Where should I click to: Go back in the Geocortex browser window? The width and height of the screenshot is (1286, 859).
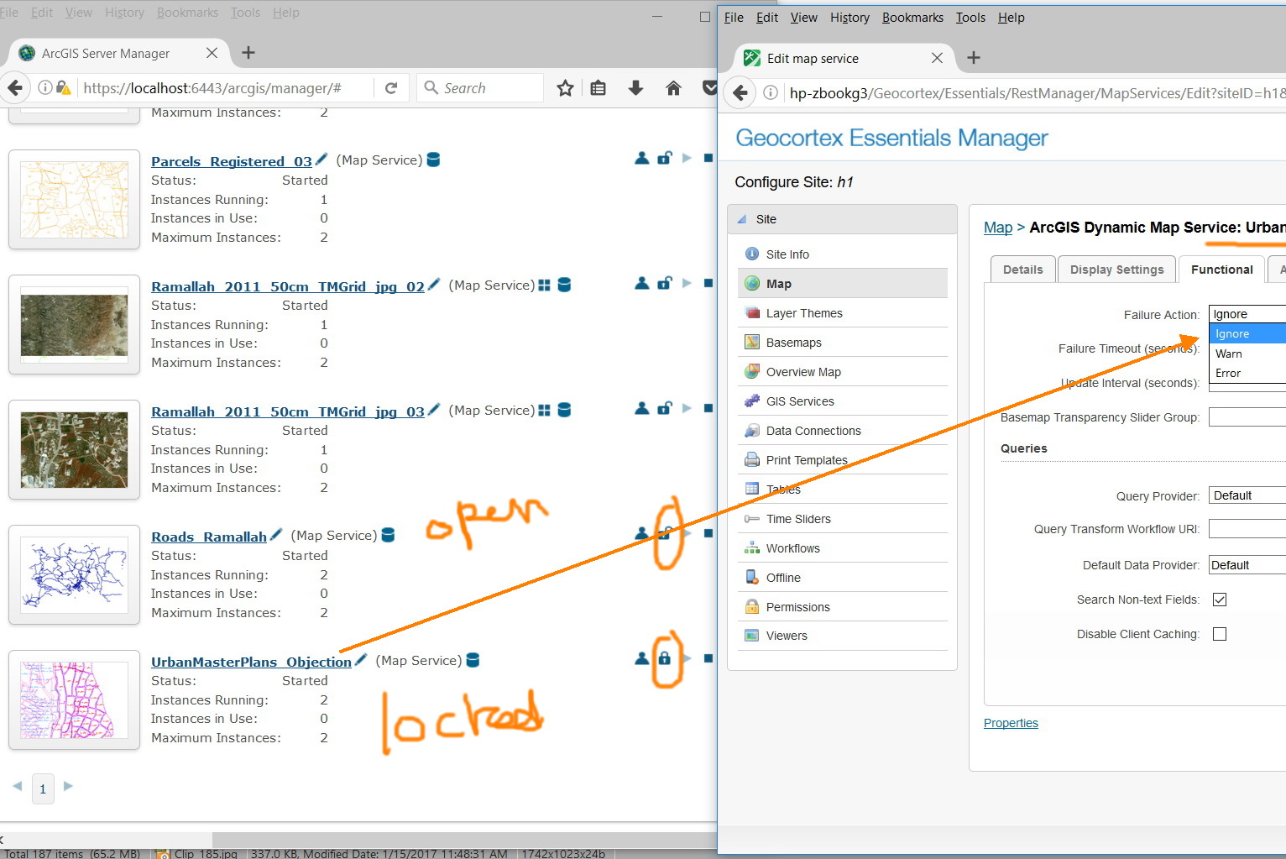(x=740, y=92)
